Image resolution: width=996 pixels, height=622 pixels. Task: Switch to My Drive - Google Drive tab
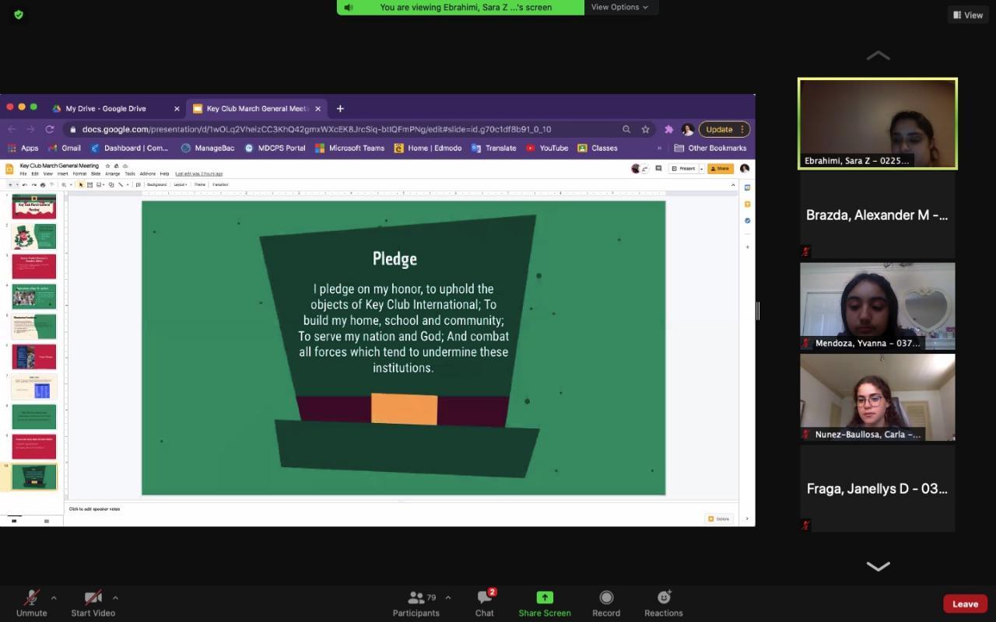115,109
